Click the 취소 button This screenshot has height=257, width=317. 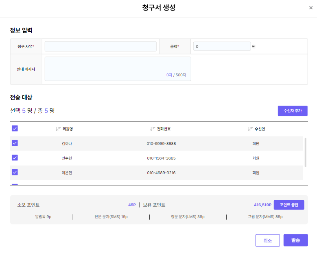(267, 240)
